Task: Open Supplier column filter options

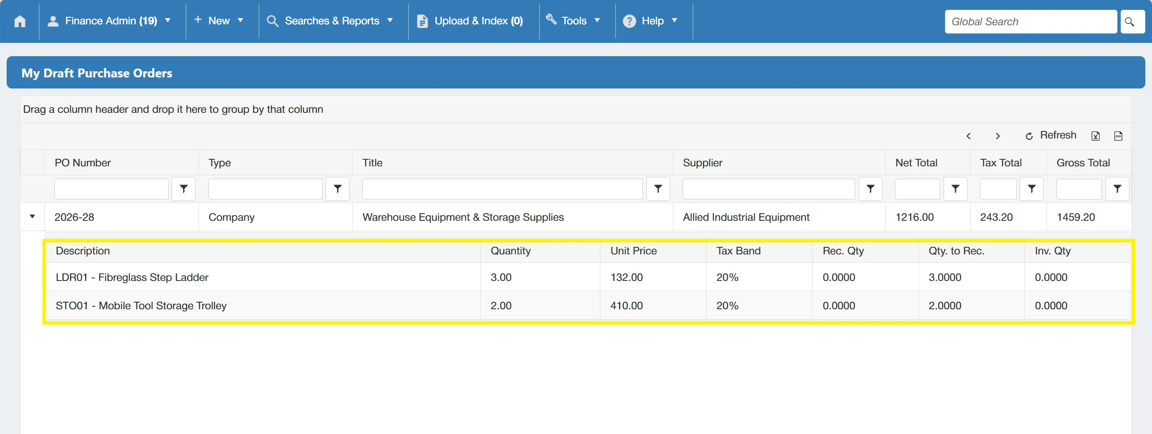Action: tap(870, 189)
